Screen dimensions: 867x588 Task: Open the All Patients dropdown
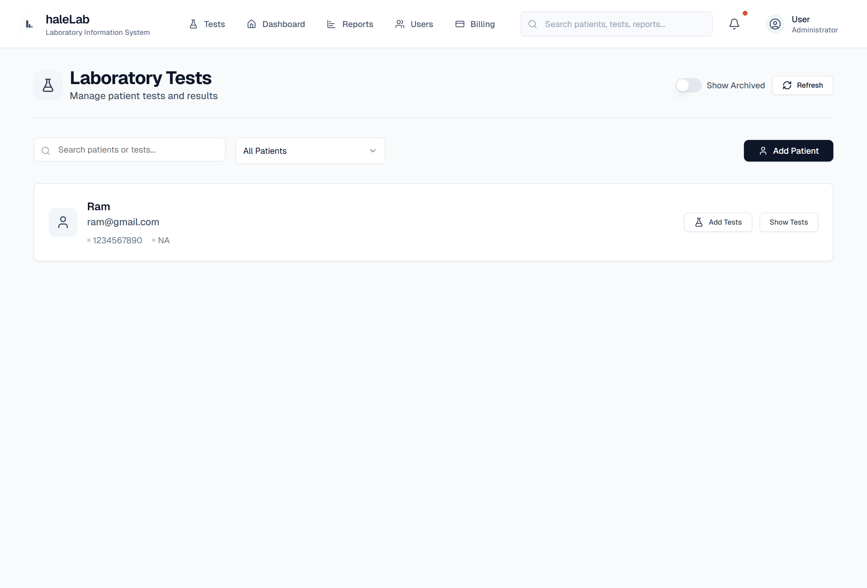[x=310, y=151]
